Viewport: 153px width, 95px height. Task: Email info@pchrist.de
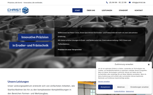coord(138,3)
